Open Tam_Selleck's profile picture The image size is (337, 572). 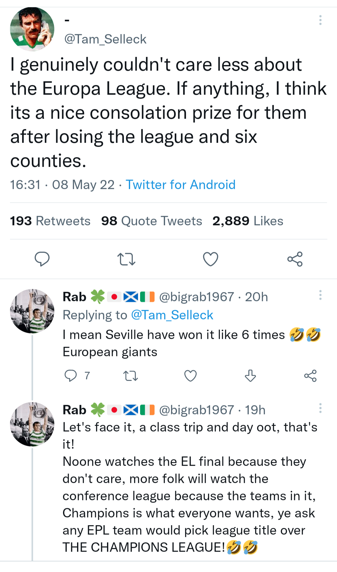tap(32, 29)
